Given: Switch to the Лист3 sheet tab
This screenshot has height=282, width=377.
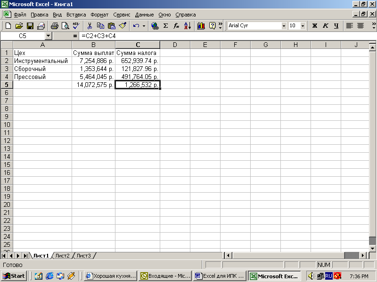Looking at the screenshot, I should [x=83, y=256].
